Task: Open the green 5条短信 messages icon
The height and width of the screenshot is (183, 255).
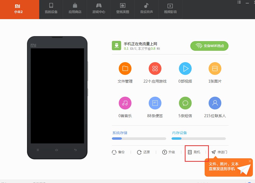Action: click(x=185, y=103)
